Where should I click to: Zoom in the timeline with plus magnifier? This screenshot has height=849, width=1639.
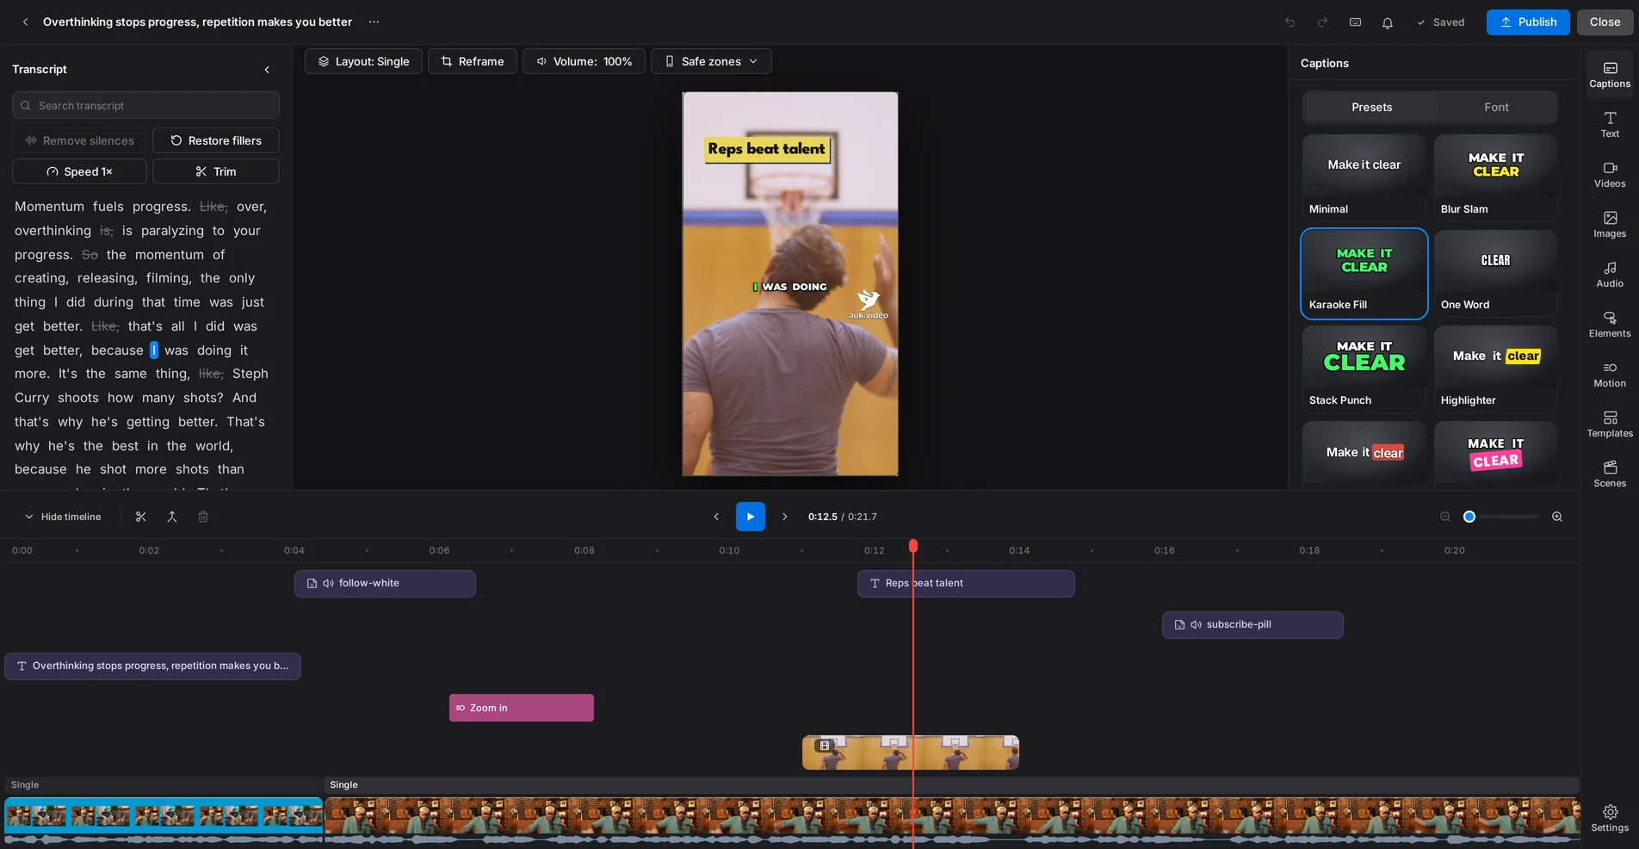click(x=1557, y=517)
